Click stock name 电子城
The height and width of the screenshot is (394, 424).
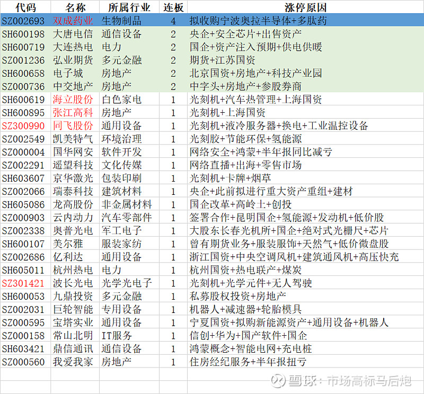click(68, 73)
